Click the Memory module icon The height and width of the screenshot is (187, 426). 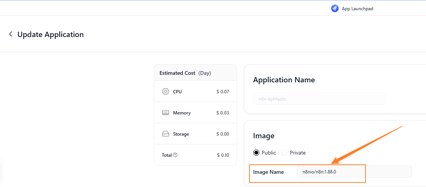(x=165, y=113)
